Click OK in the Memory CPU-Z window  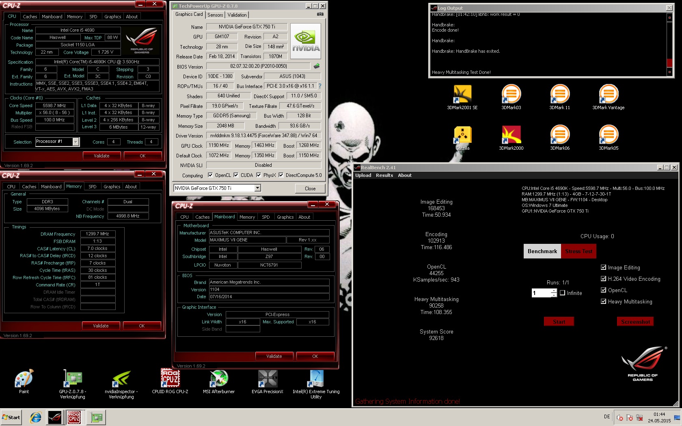[142, 326]
